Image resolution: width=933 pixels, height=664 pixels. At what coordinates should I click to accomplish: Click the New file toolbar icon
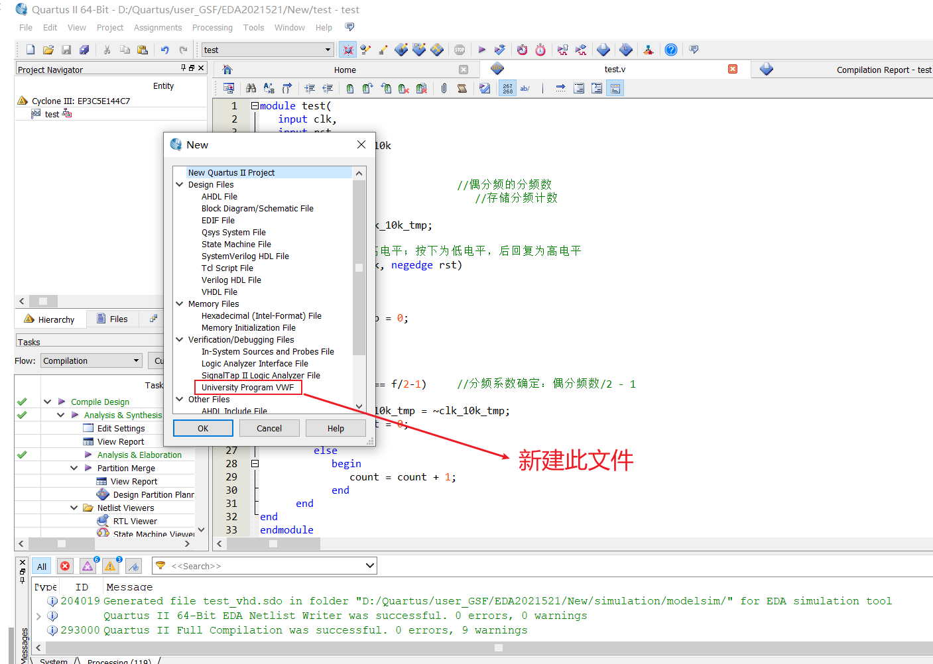31,50
